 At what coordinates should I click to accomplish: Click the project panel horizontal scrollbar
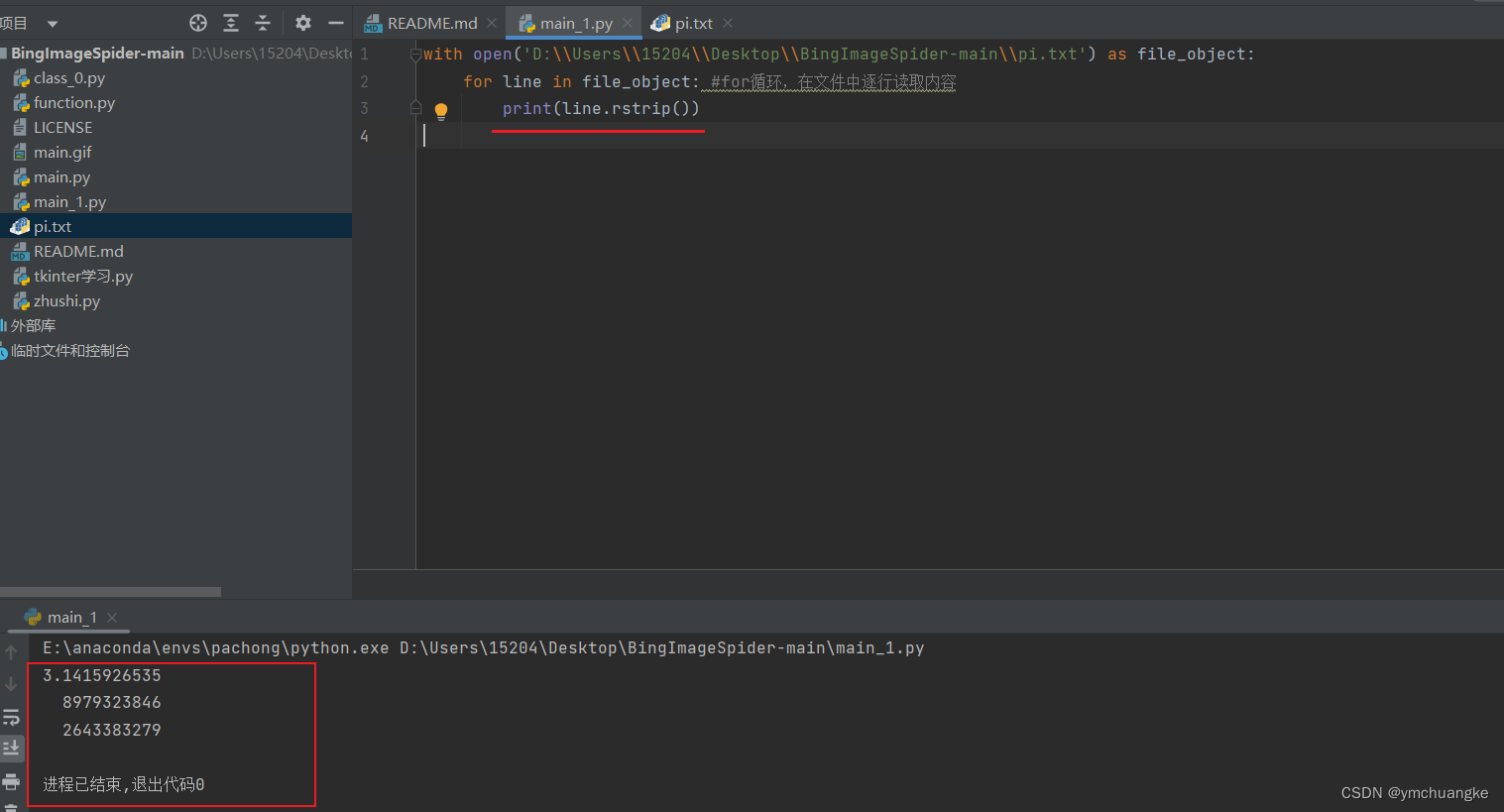pos(110,592)
